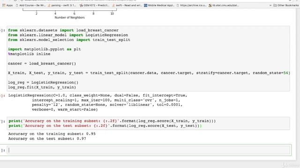
Task: Click the train_test_split assignment line
Action: pos(149,73)
